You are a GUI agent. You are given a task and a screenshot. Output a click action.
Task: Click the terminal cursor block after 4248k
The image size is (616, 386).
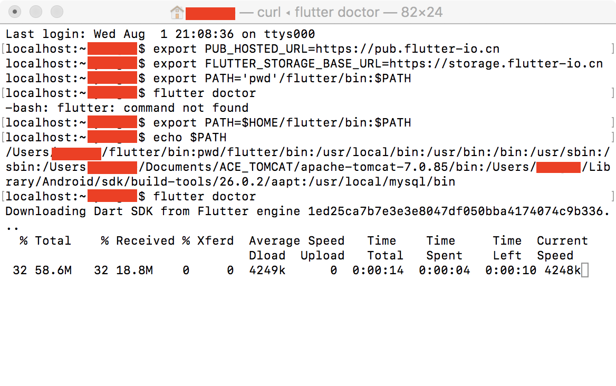click(584, 270)
